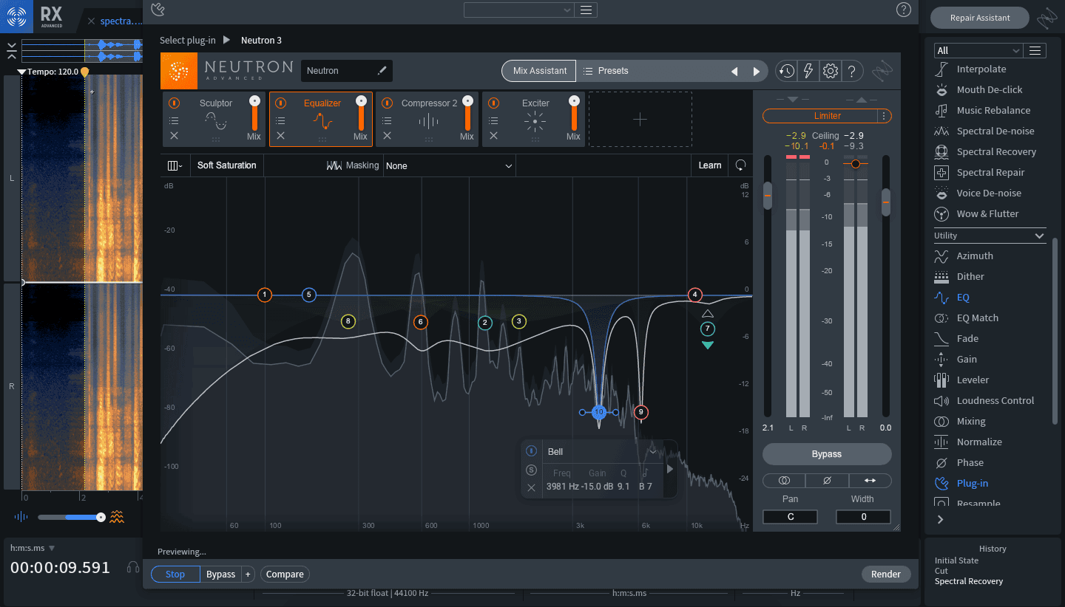Toggle Sculptor module power button
This screenshot has width=1065, height=607.
pos(174,103)
